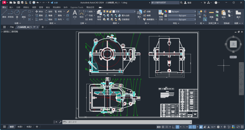This screenshot has height=130, width=245.
Task: Toggle drawing grid display in status bar
Action: (x=163, y=127)
